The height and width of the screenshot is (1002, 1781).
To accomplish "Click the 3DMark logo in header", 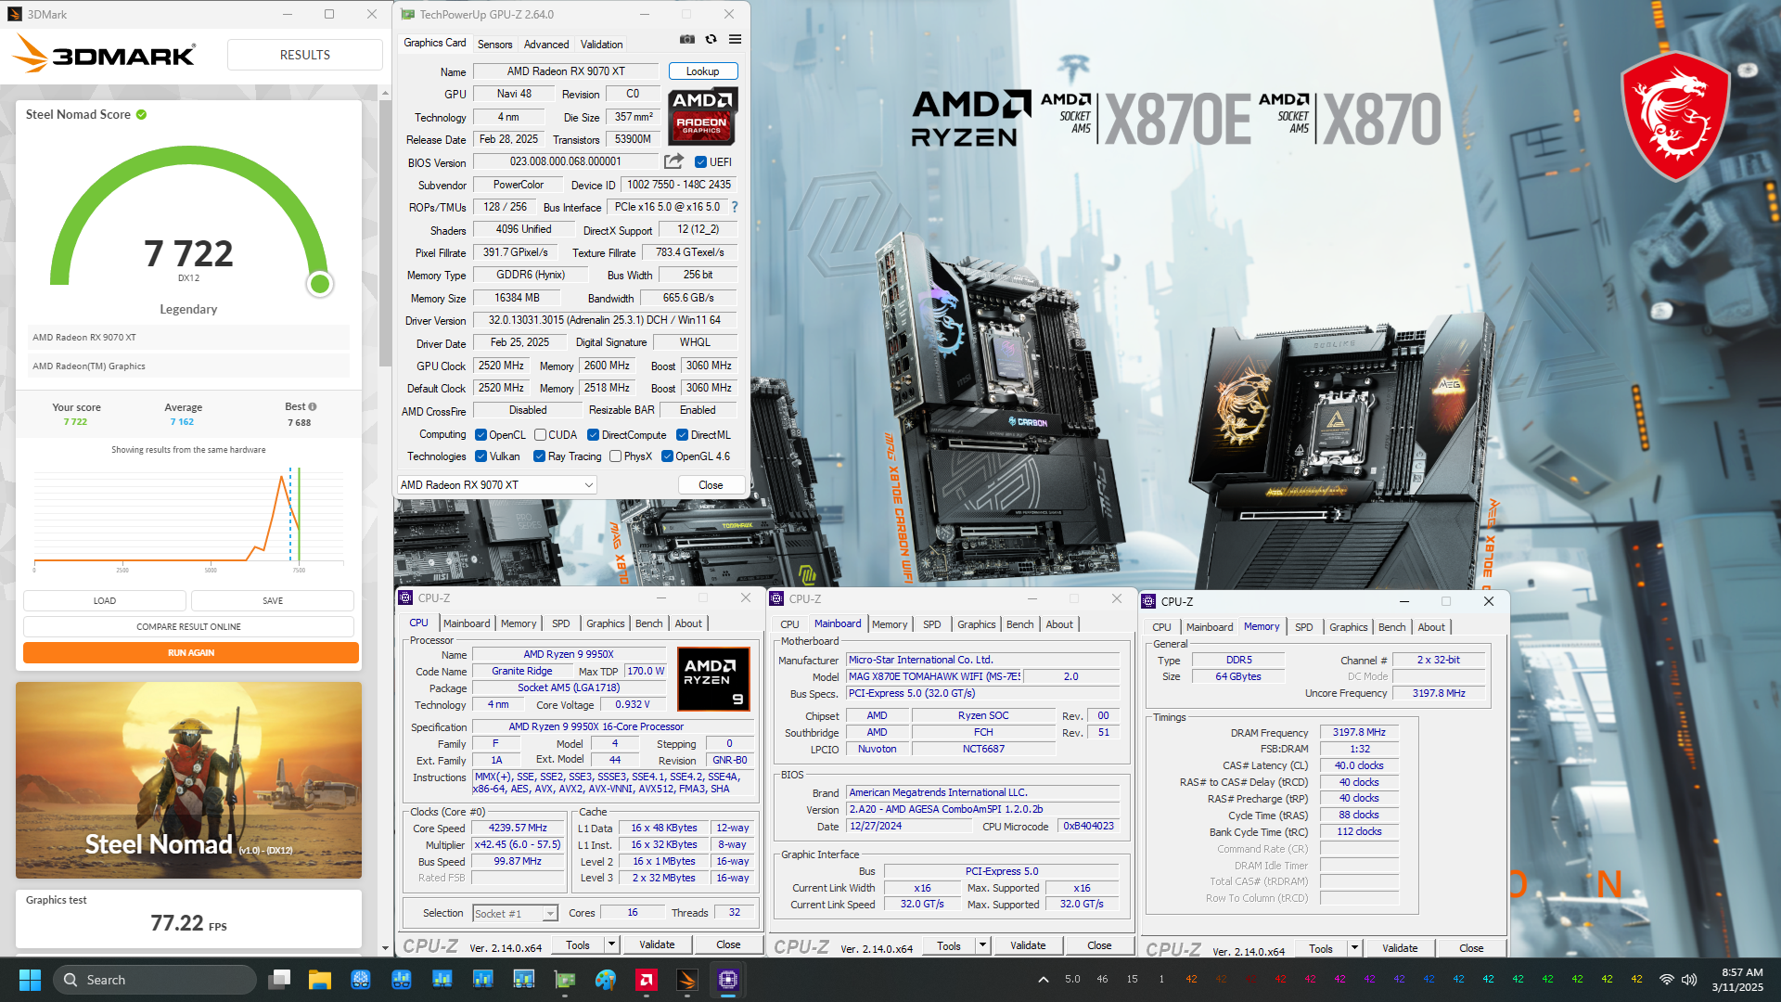I will [104, 55].
